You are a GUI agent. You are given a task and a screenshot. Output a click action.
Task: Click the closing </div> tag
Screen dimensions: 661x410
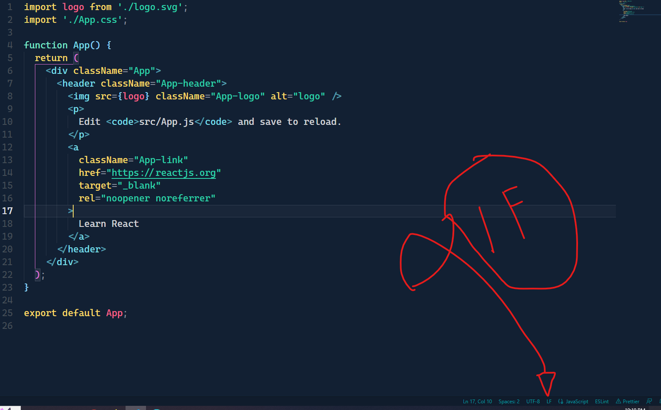[62, 261]
